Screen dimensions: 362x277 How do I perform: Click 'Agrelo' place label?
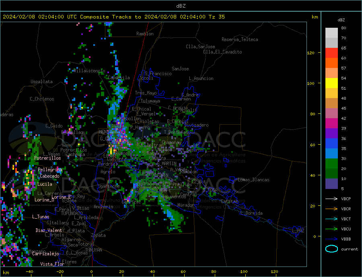click(x=108, y=172)
